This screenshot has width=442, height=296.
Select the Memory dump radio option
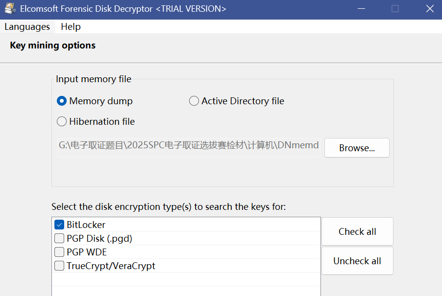(62, 101)
